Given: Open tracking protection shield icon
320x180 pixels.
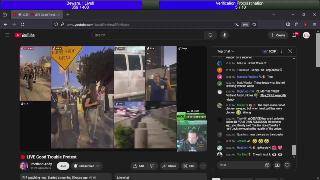Looking at the screenshot, I should (56, 24).
